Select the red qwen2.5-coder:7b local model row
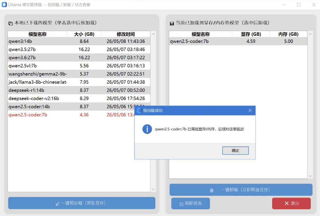This screenshot has height=216, width=320. tap(71, 115)
